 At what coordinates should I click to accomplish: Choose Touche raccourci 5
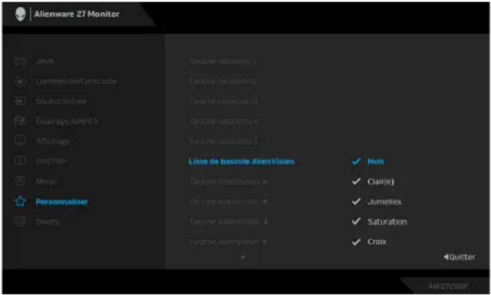tap(223, 141)
